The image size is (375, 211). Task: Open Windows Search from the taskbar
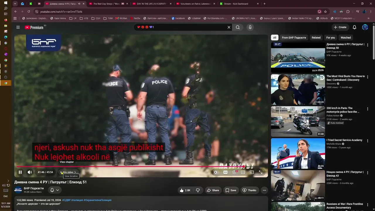coord(6,8)
